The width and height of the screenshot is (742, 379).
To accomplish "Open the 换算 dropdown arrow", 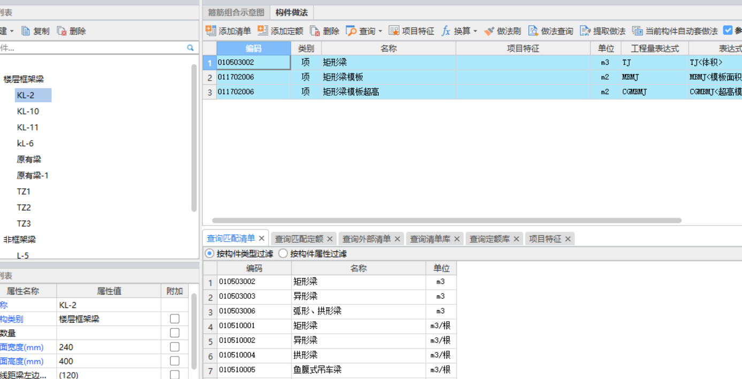I will (475, 32).
